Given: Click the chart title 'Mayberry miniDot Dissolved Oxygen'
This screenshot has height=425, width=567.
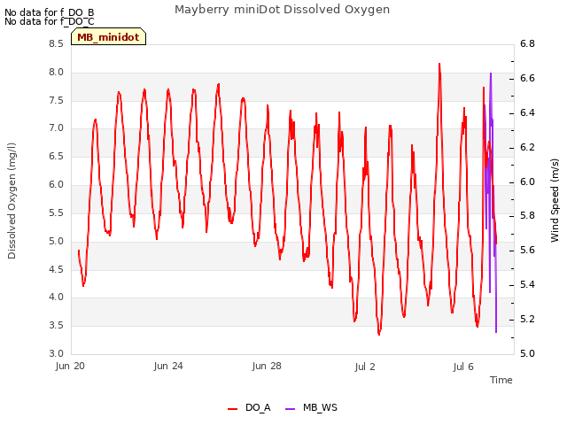Looking at the screenshot, I should (x=282, y=10).
